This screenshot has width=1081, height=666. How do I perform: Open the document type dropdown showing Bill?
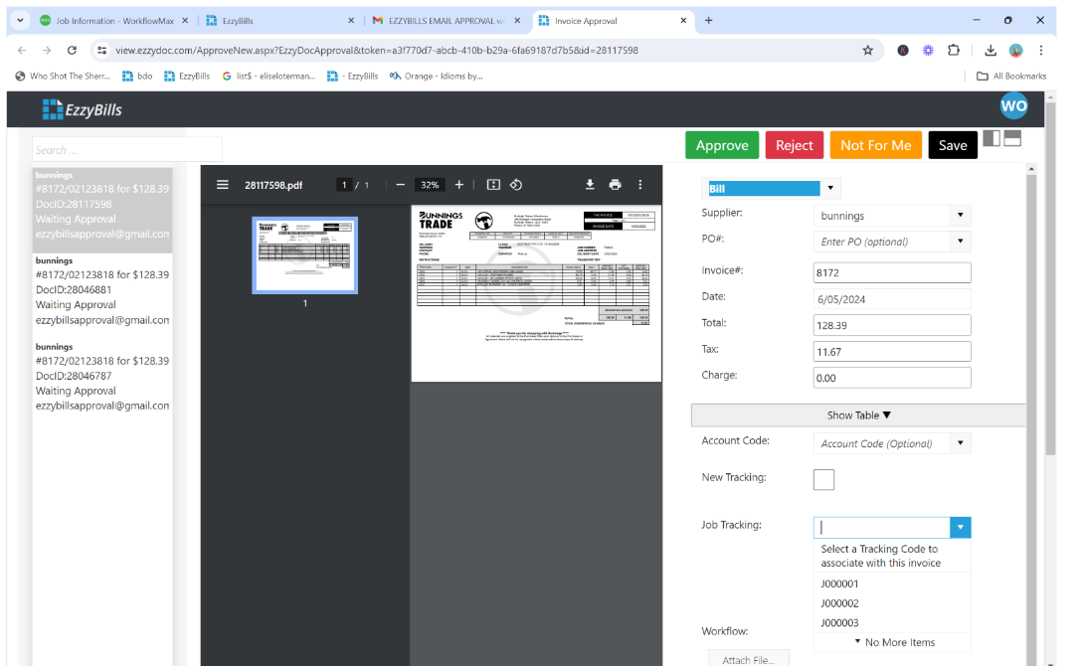(x=830, y=187)
